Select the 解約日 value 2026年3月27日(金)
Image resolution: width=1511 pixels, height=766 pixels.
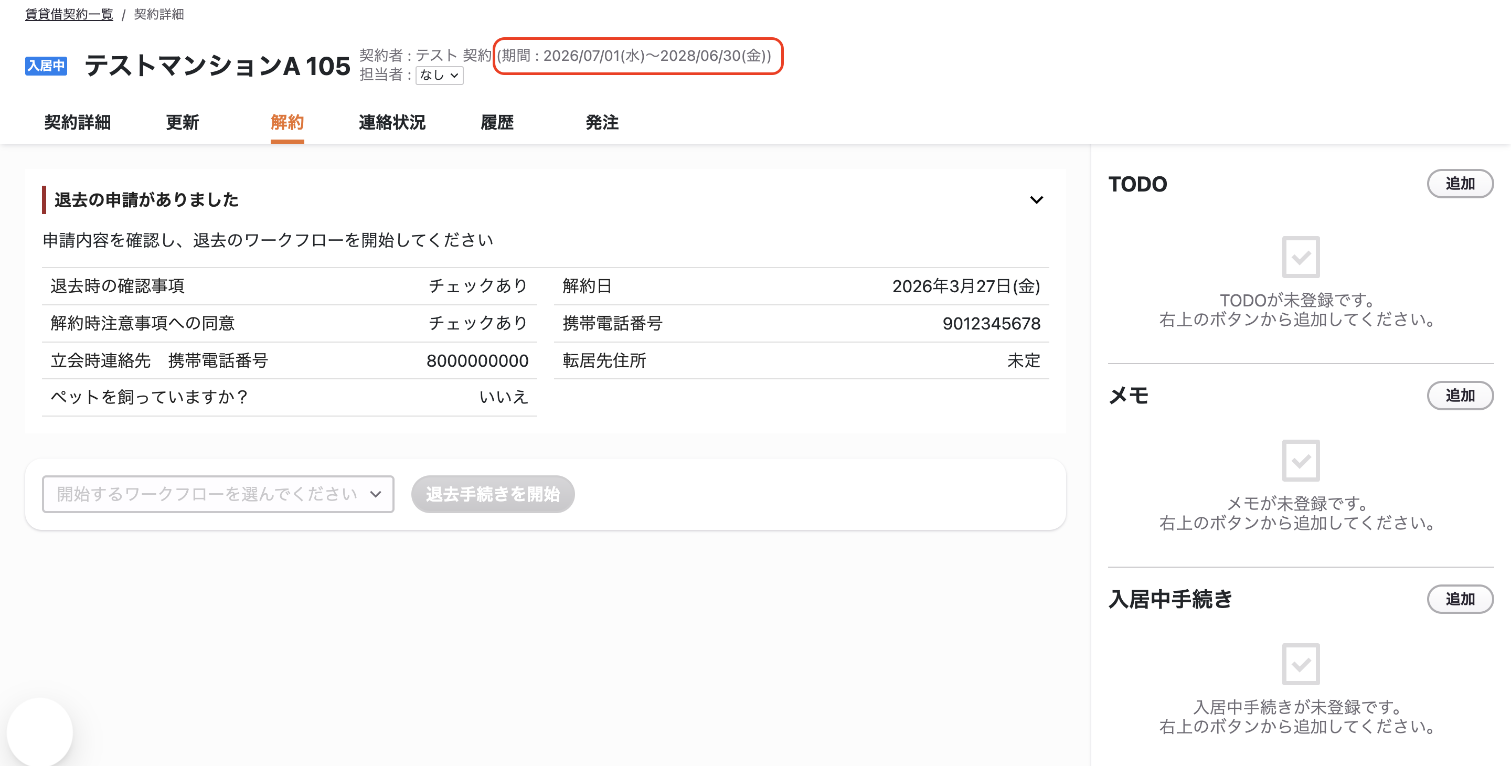[966, 286]
